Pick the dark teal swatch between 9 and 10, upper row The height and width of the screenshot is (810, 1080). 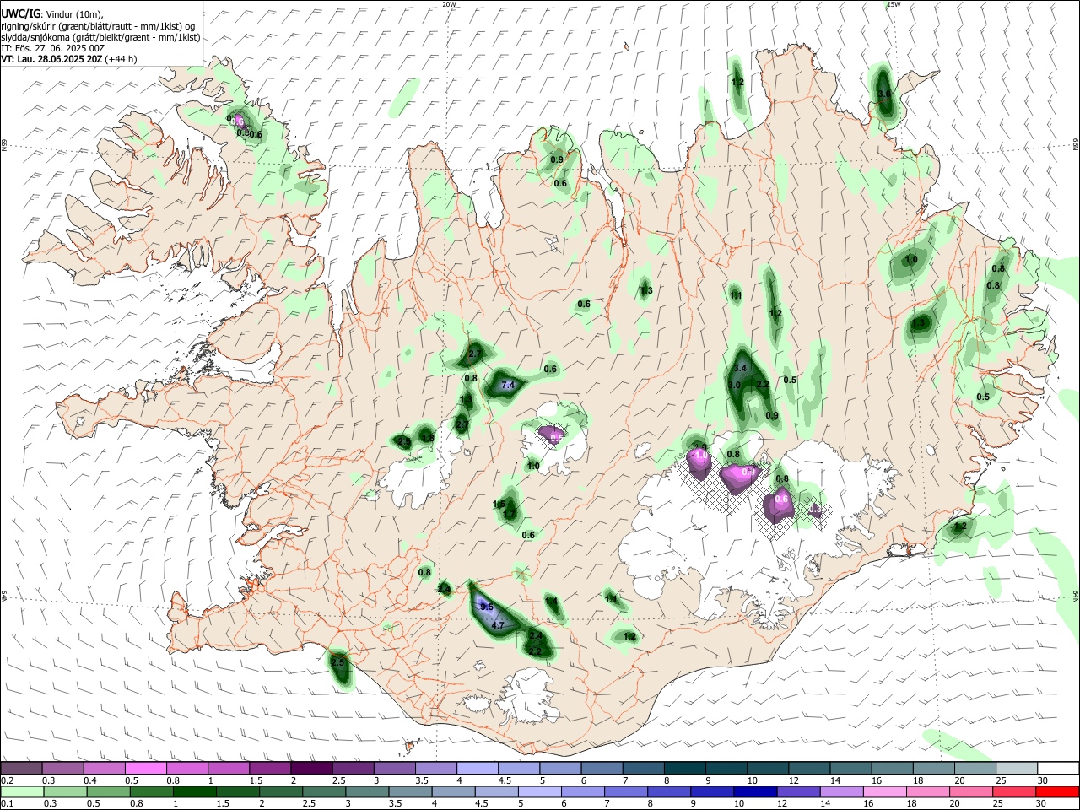[x=727, y=768]
